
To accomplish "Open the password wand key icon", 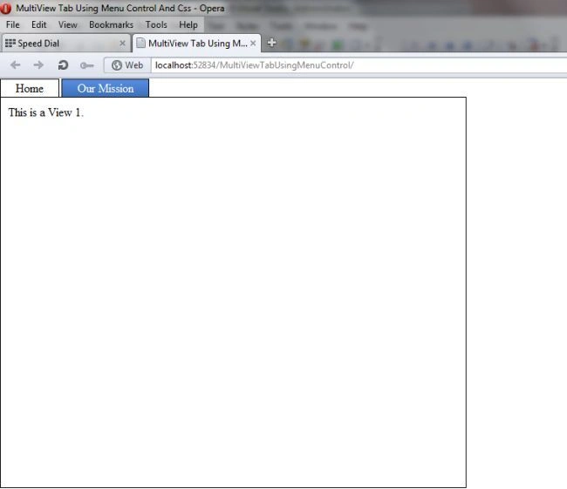I will point(86,65).
